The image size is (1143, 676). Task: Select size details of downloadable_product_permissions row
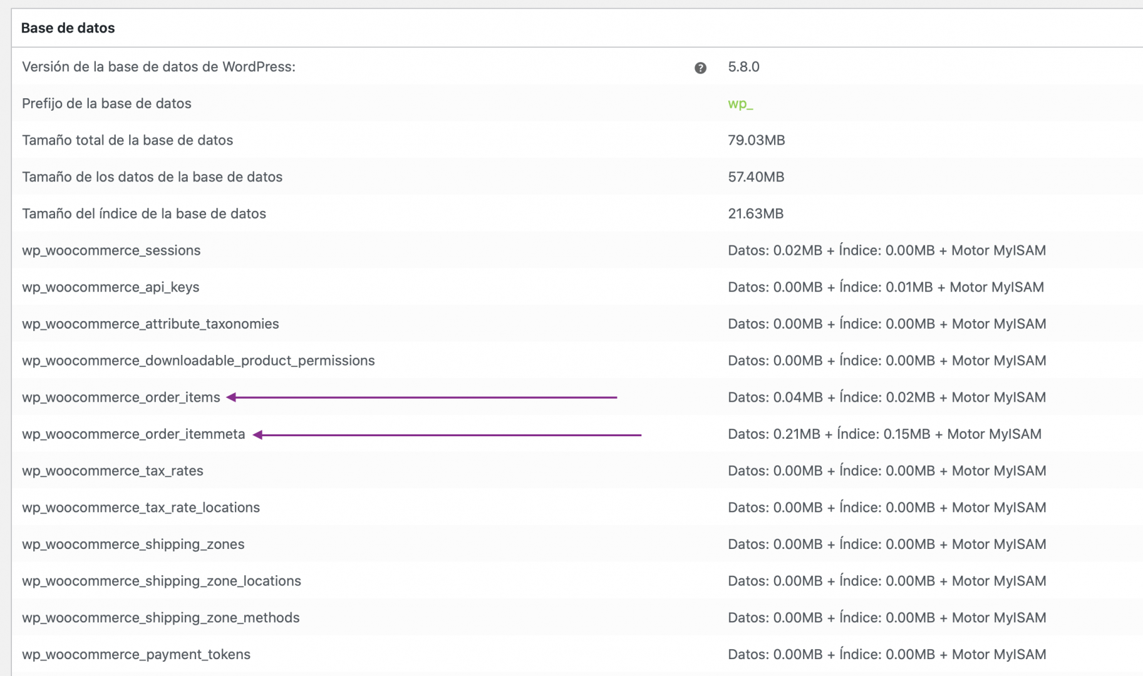[887, 361]
